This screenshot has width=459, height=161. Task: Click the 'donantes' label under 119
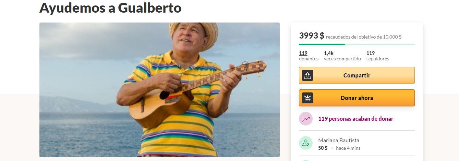309,59
